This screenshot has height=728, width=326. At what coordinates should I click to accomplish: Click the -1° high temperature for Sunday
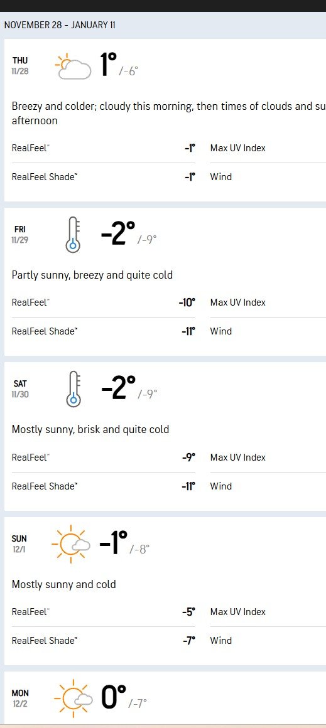(x=113, y=543)
